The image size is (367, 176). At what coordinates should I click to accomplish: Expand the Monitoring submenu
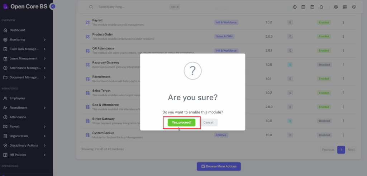(45, 39)
